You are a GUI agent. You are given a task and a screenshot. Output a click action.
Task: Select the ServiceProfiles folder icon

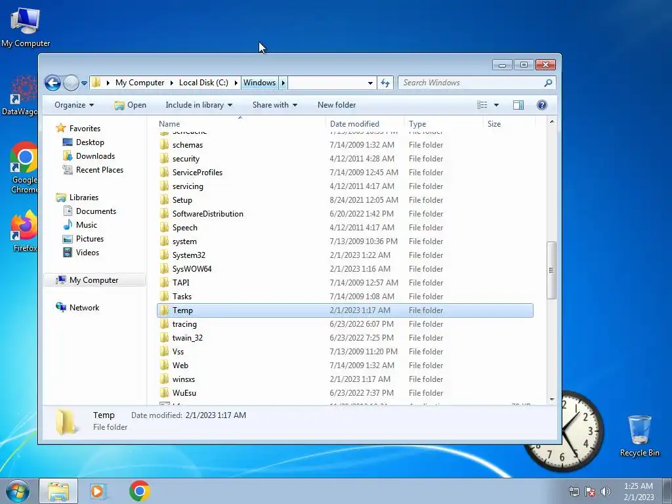(164, 173)
